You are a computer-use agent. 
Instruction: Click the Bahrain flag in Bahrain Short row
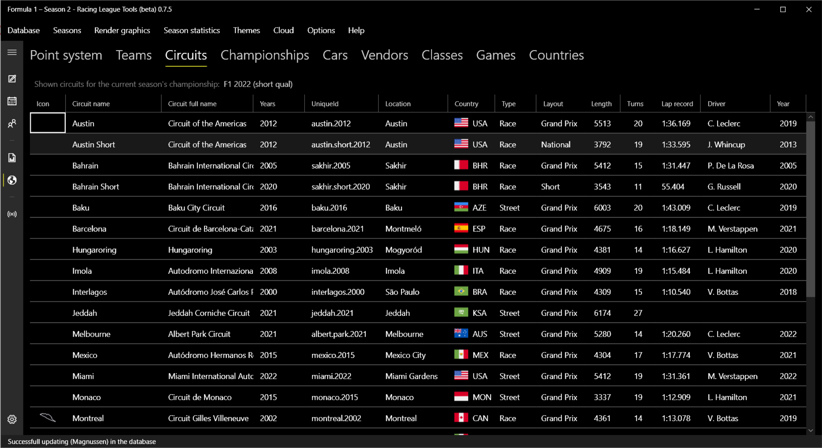461,186
